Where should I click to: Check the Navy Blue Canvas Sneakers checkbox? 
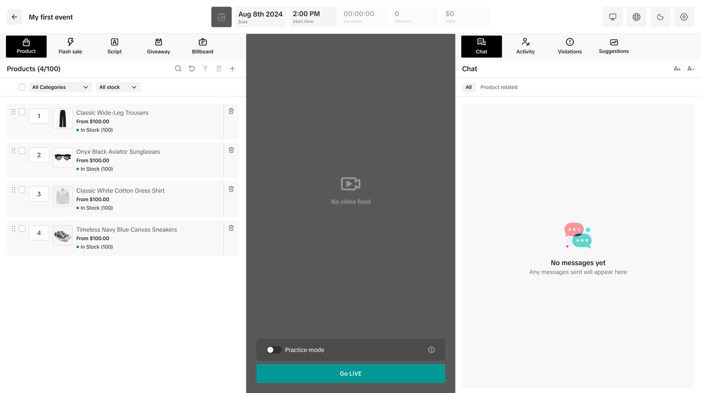(22, 229)
